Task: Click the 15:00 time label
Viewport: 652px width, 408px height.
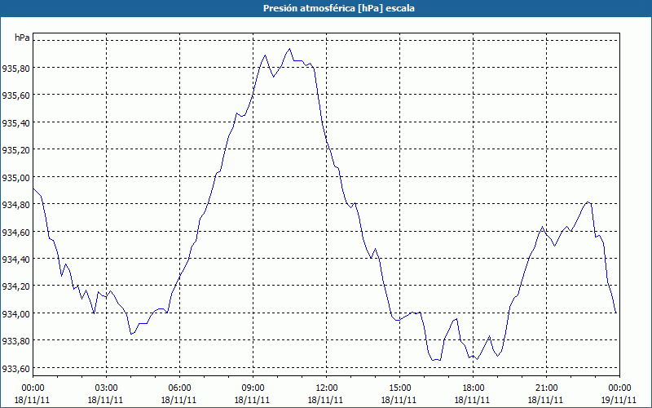Action: (399, 388)
